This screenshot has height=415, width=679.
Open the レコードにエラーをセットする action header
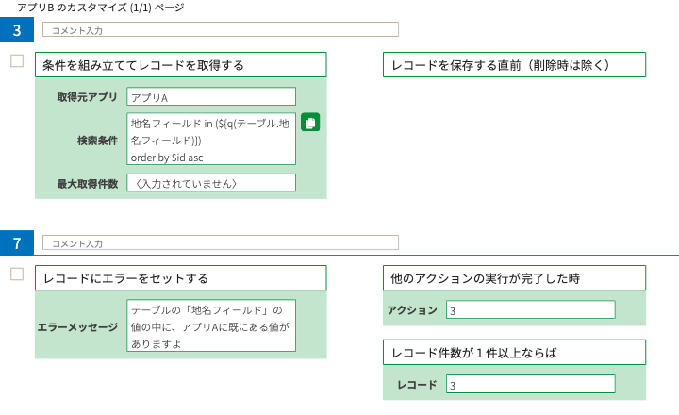point(180,278)
